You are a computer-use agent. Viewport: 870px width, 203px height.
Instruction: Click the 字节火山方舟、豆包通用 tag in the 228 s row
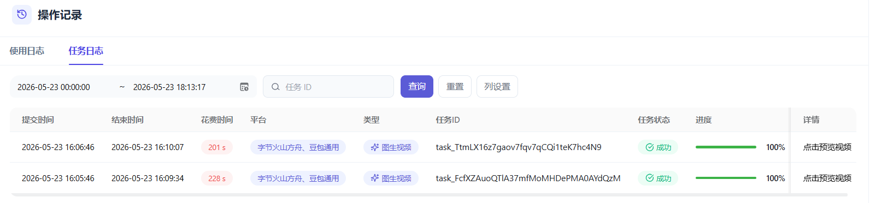coord(298,178)
